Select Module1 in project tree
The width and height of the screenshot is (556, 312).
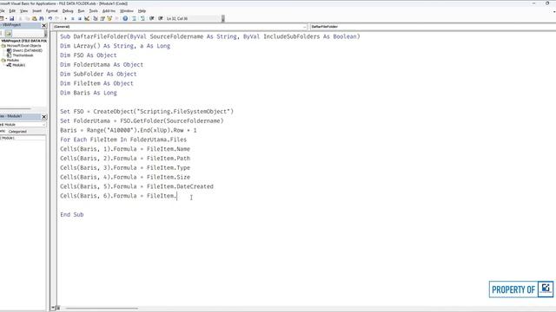[x=19, y=65]
